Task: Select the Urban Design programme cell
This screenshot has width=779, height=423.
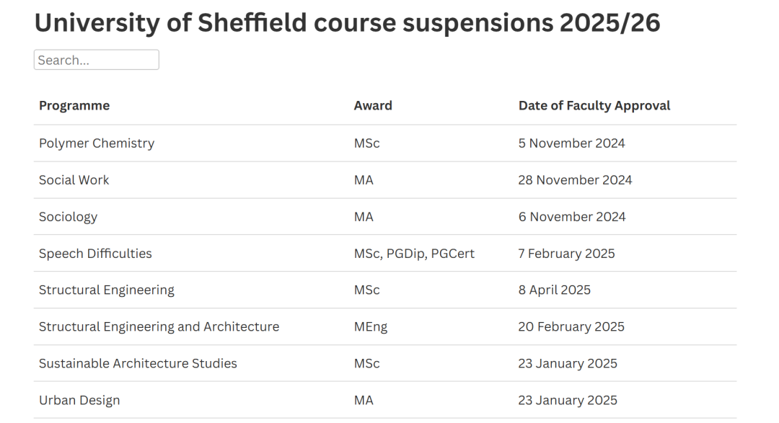Action: pyautogui.click(x=79, y=400)
